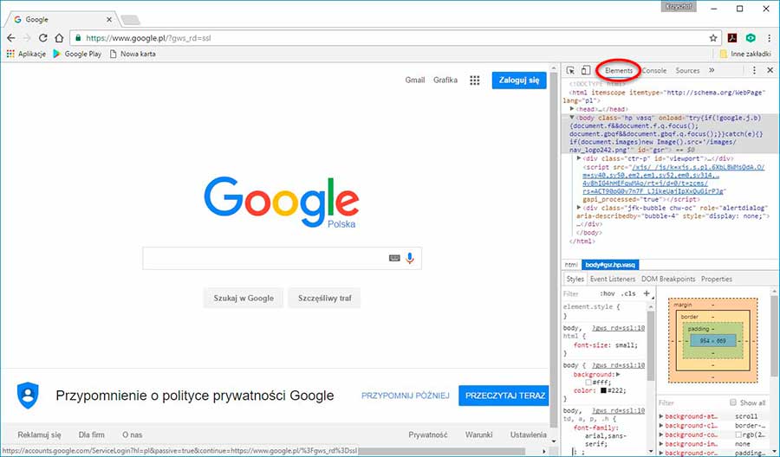Screen dimensions: 780x457
Task: Bookmark this page with the star icon
Action: (x=713, y=38)
